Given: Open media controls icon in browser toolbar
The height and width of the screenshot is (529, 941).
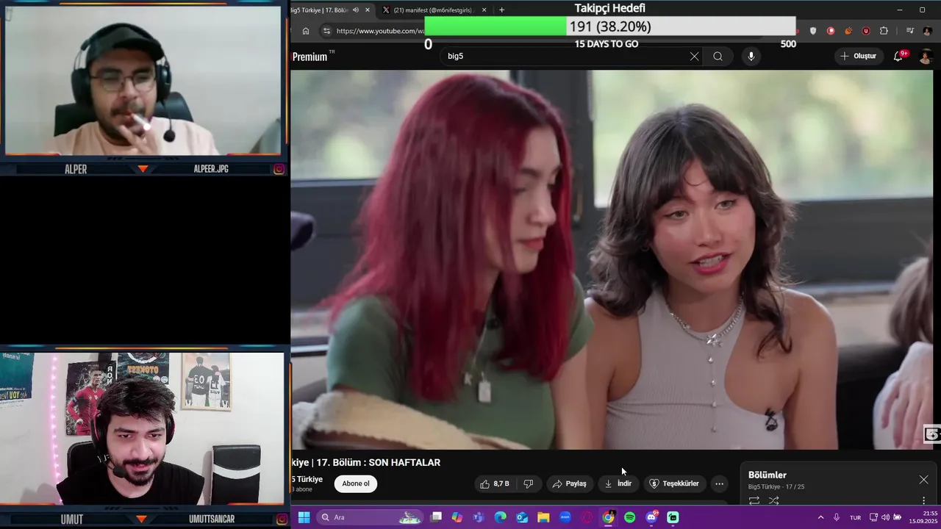Looking at the screenshot, I should click(910, 31).
